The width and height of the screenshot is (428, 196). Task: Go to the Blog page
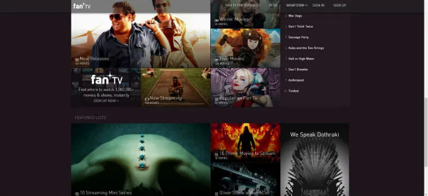click(x=273, y=5)
